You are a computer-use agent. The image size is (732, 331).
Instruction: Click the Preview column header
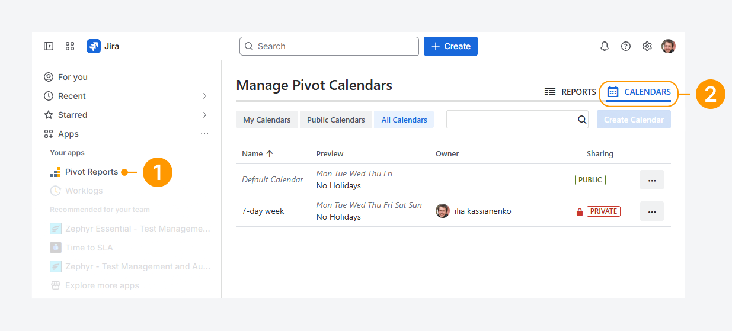330,153
